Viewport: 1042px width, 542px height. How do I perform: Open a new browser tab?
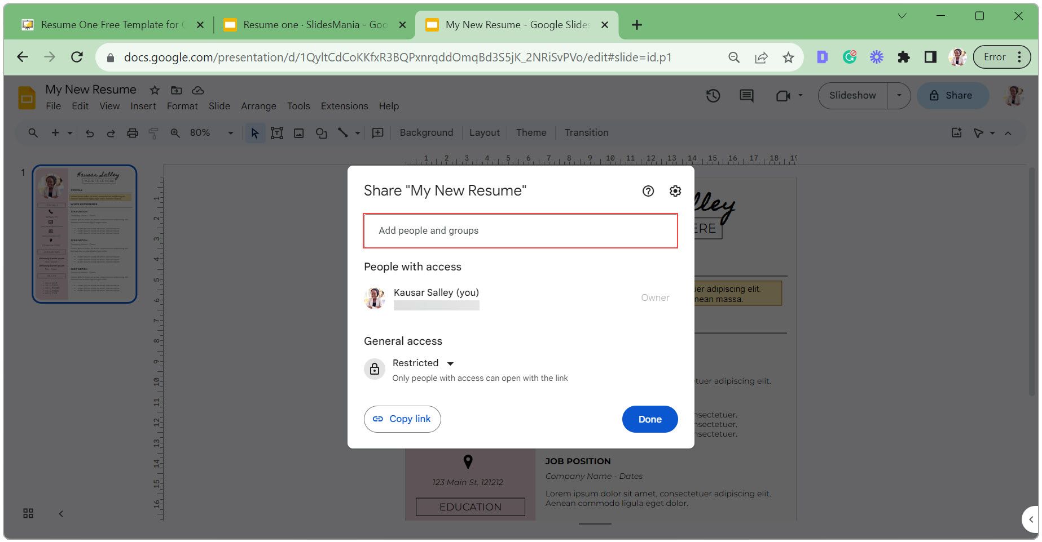637,25
